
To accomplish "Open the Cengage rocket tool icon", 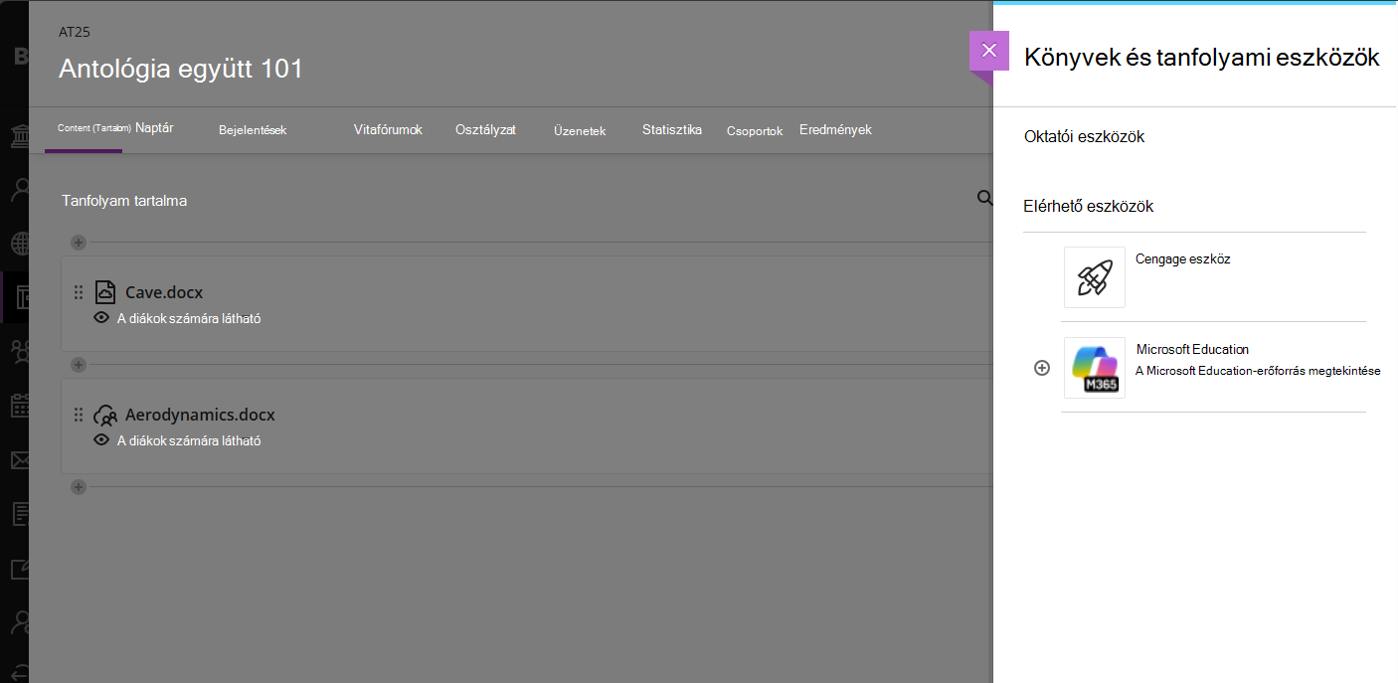I will (x=1094, y=277).
